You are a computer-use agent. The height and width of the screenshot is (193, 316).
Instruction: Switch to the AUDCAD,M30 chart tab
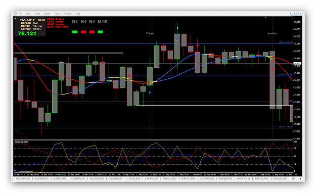pyautogui.click(x=23, y=178)
